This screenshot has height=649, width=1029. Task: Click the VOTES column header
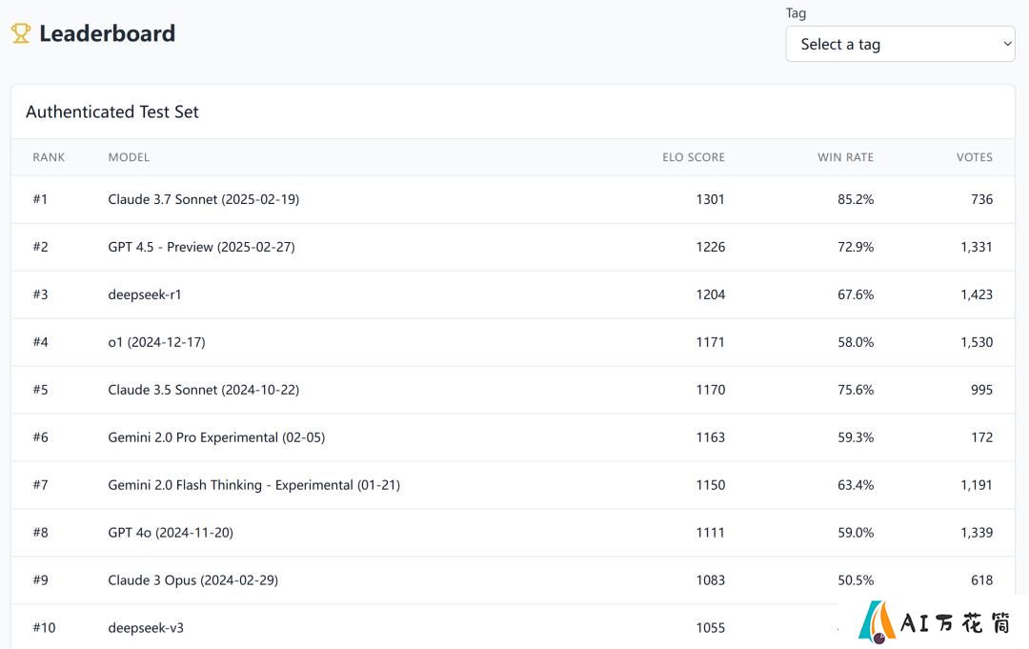[975, 157]
